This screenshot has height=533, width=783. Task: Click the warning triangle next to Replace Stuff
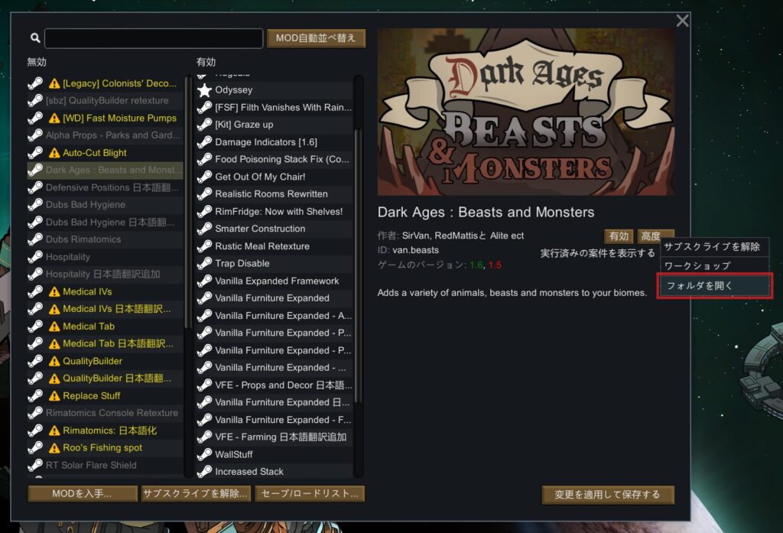pyautogui.click(x=54, y=396)
